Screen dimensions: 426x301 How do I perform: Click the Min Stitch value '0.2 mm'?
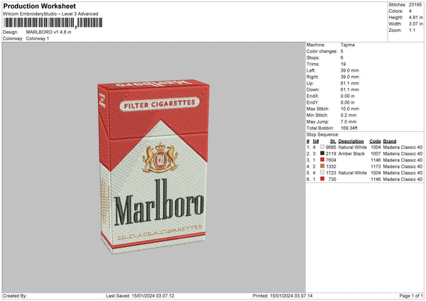click(x=349, y=115)
